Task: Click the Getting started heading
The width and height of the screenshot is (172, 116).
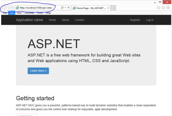Action: pyautogui.click(x=35, y=98)
